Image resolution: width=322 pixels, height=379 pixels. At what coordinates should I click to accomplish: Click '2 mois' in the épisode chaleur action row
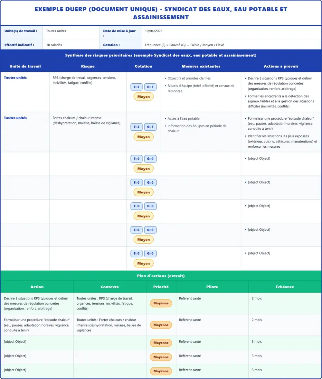point(257,320)
